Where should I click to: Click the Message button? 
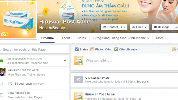click(162, 27)
